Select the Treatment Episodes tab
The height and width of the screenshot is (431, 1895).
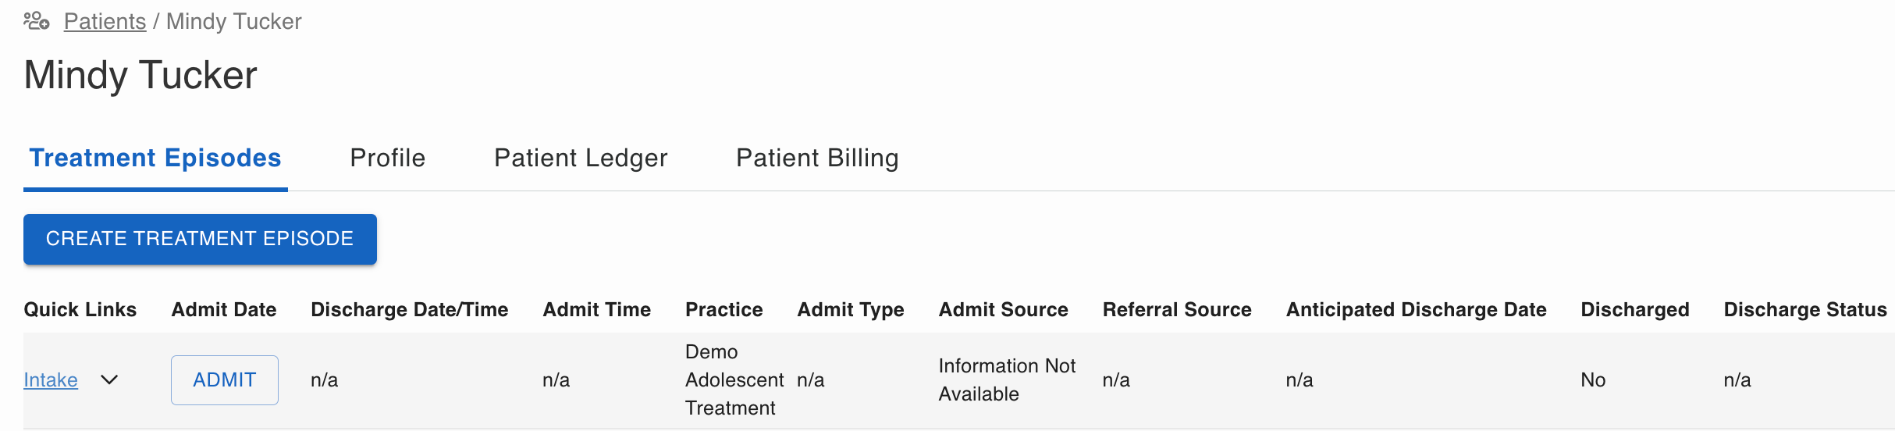click(x=155, y=158)
